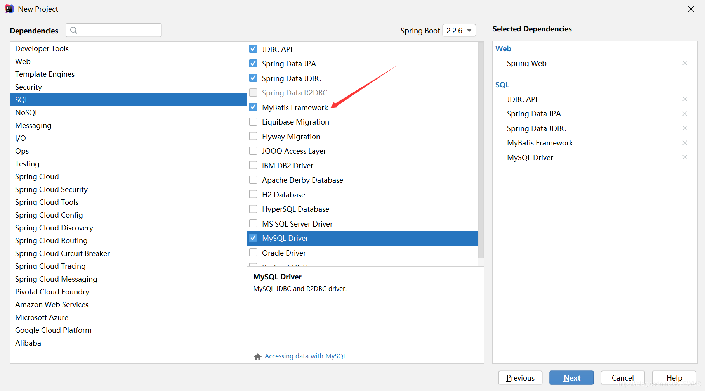
Task: Uncheck Spring Data JDBC checkbox
Action: [253, 78]
